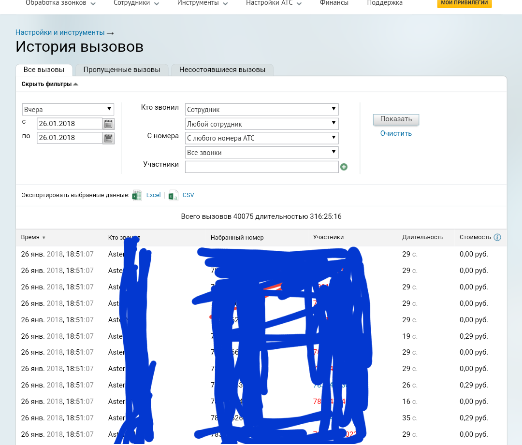This screenshot has height=445, width=522.
Task: Click the Excel export icon
Action: 137,195
